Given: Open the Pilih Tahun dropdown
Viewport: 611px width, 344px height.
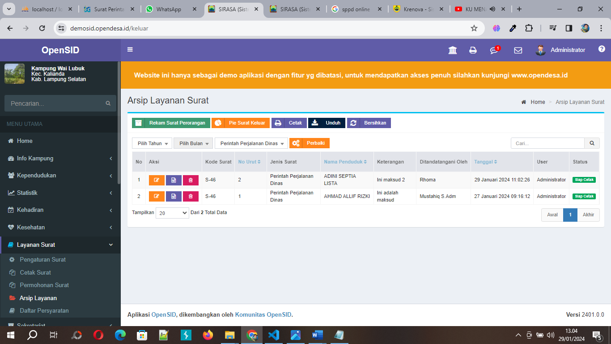Looking at the screenshot, I should (152, 143).
